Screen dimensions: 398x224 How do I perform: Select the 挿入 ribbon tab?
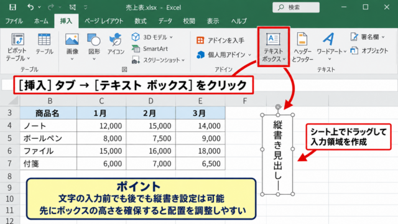67,21
